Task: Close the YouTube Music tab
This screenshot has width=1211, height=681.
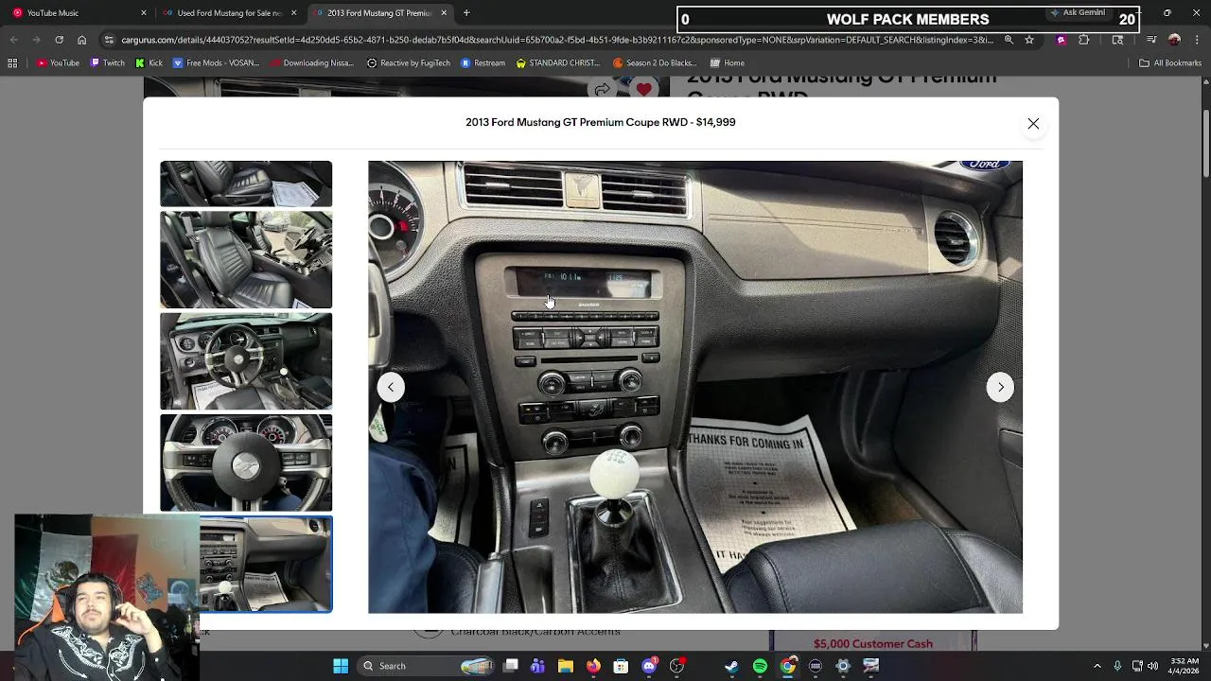Action: pyautogui.click(x=144, y=13)
